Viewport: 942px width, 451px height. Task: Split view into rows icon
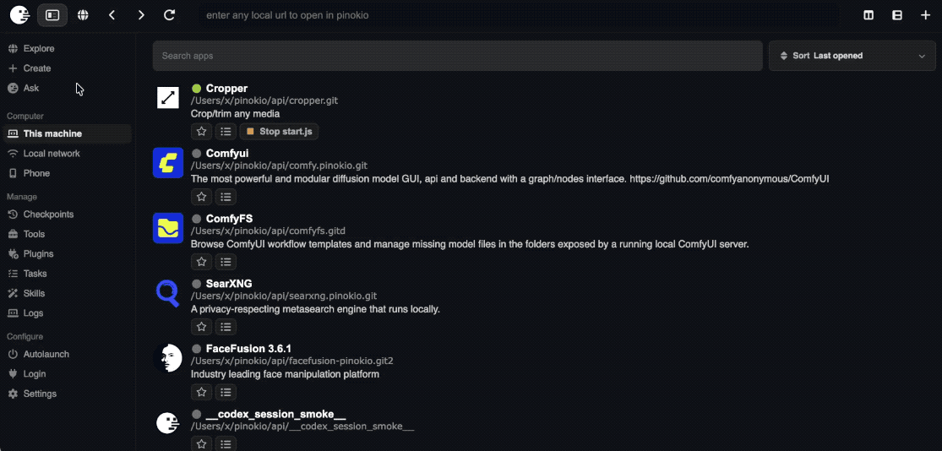pos(897,15)
